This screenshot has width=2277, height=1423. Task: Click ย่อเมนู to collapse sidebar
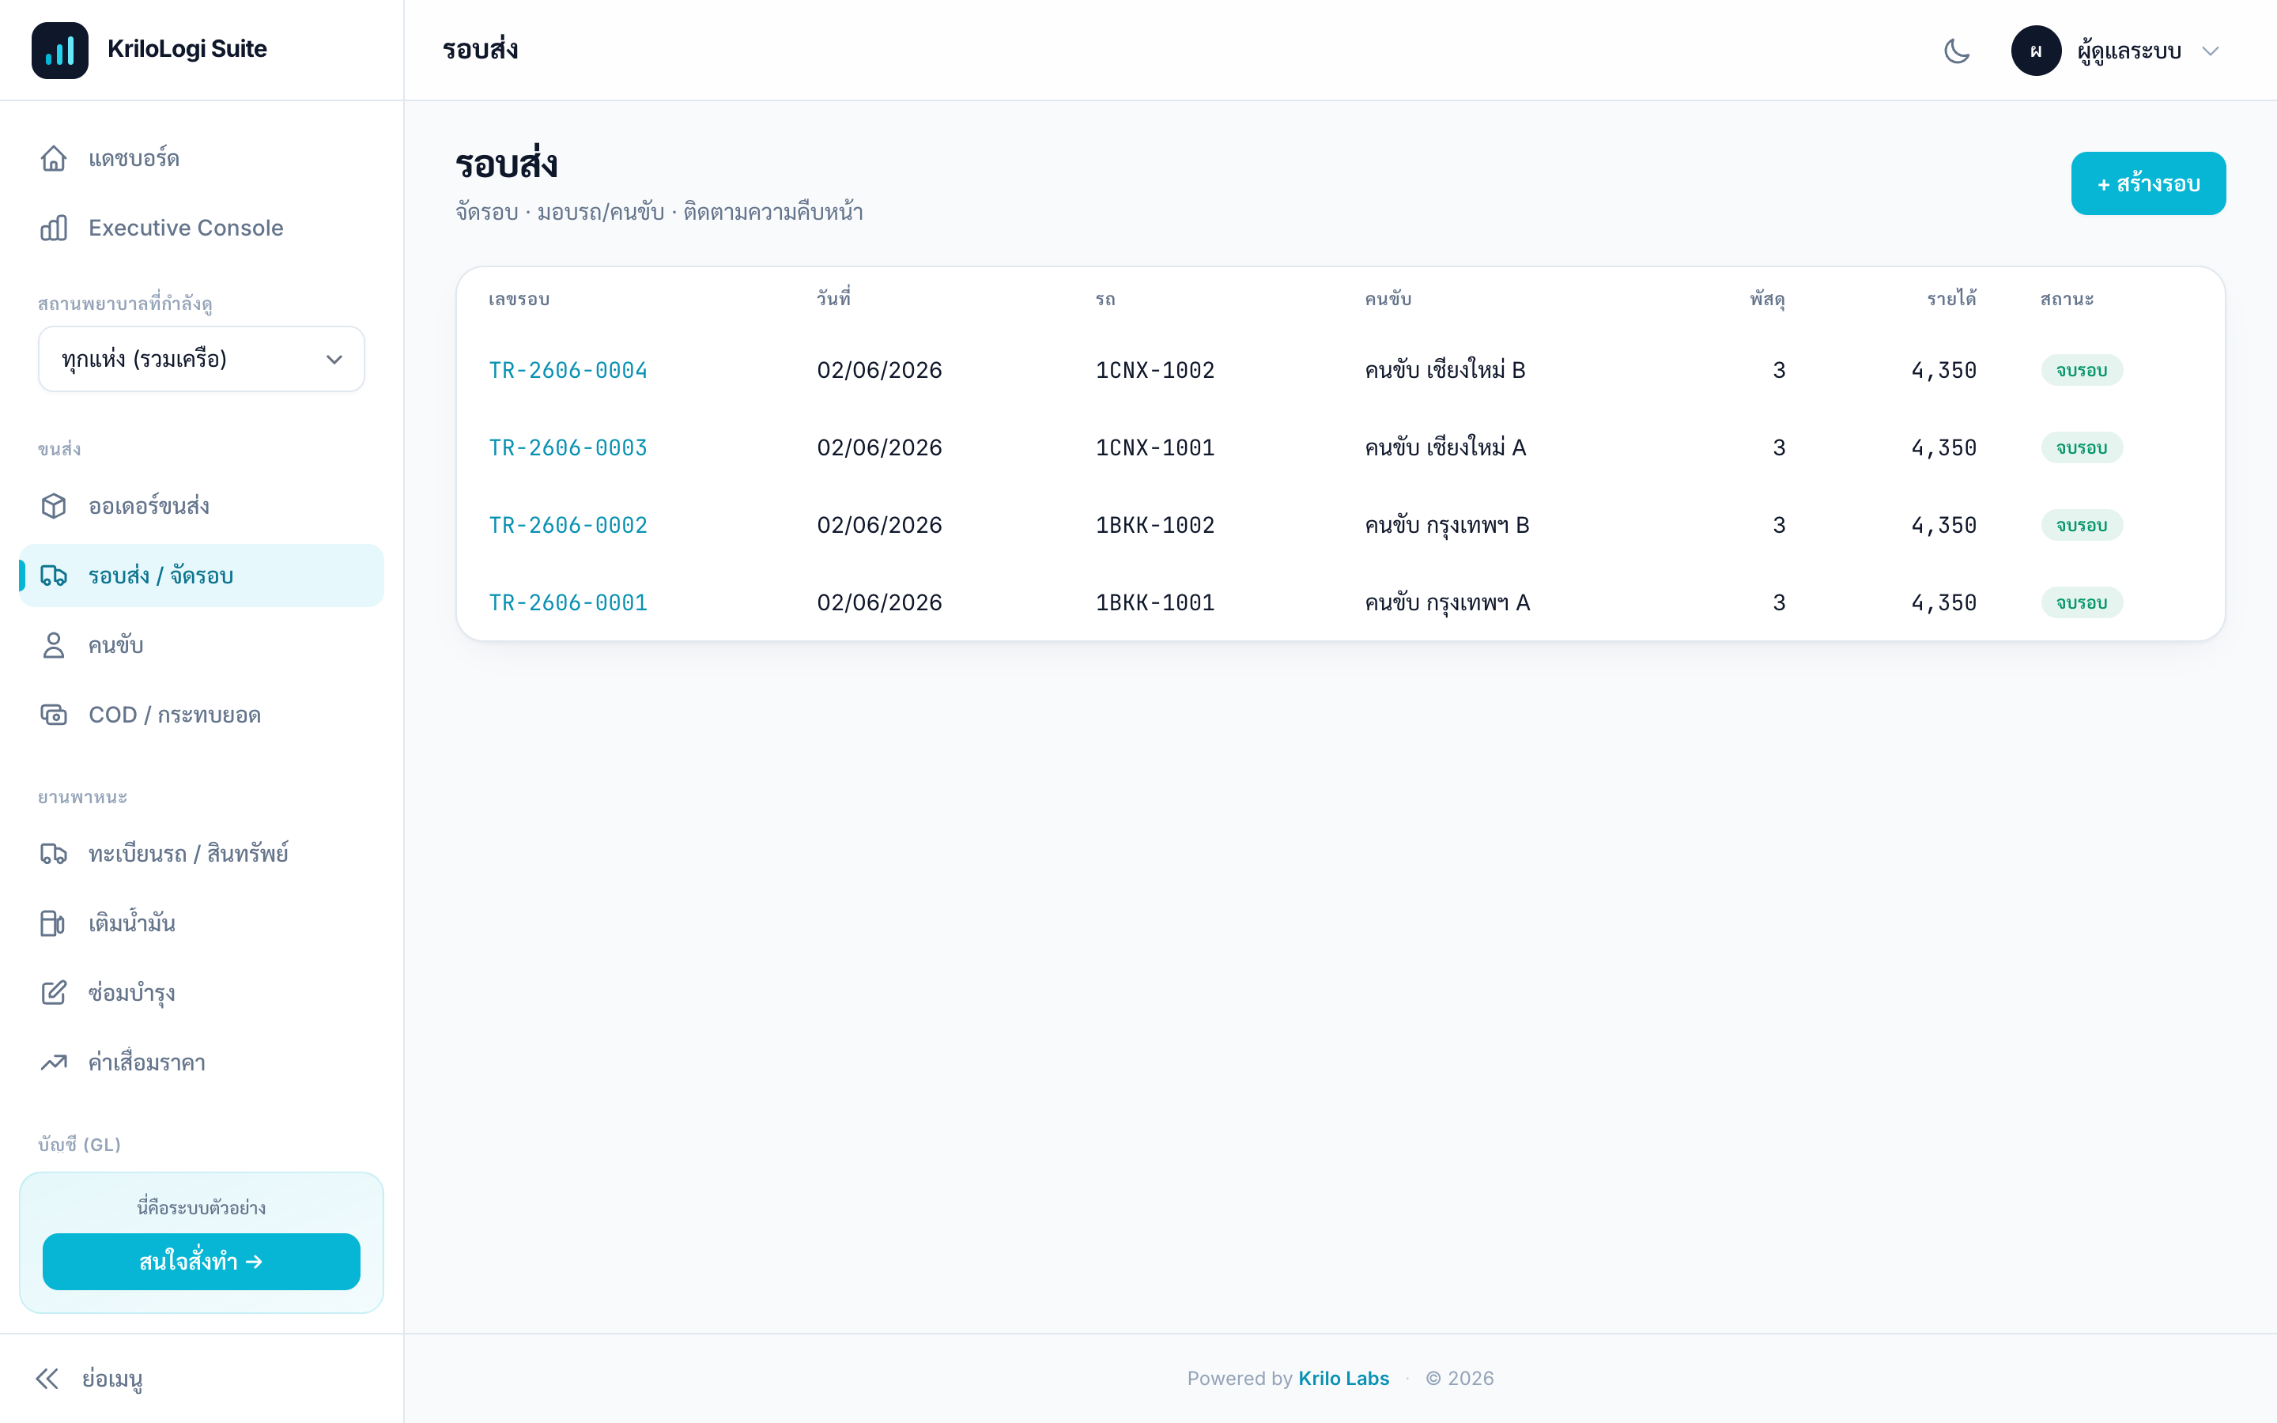[112, 1379]
